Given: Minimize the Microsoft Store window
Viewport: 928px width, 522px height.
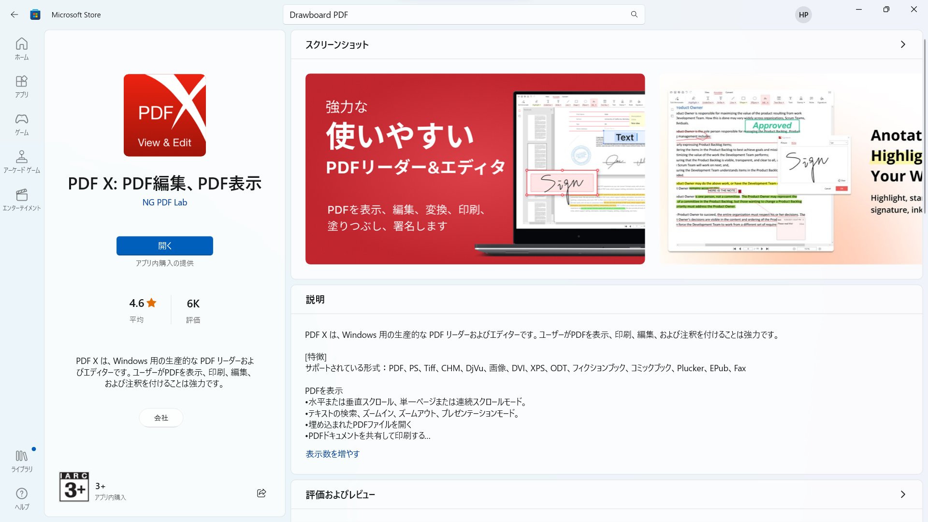Looking at the screenshot, I should click(859, 9).
